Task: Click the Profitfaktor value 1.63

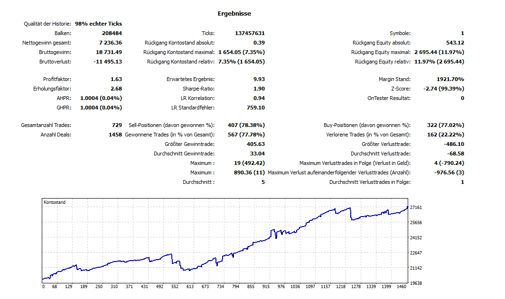Action: click(116, 79)
